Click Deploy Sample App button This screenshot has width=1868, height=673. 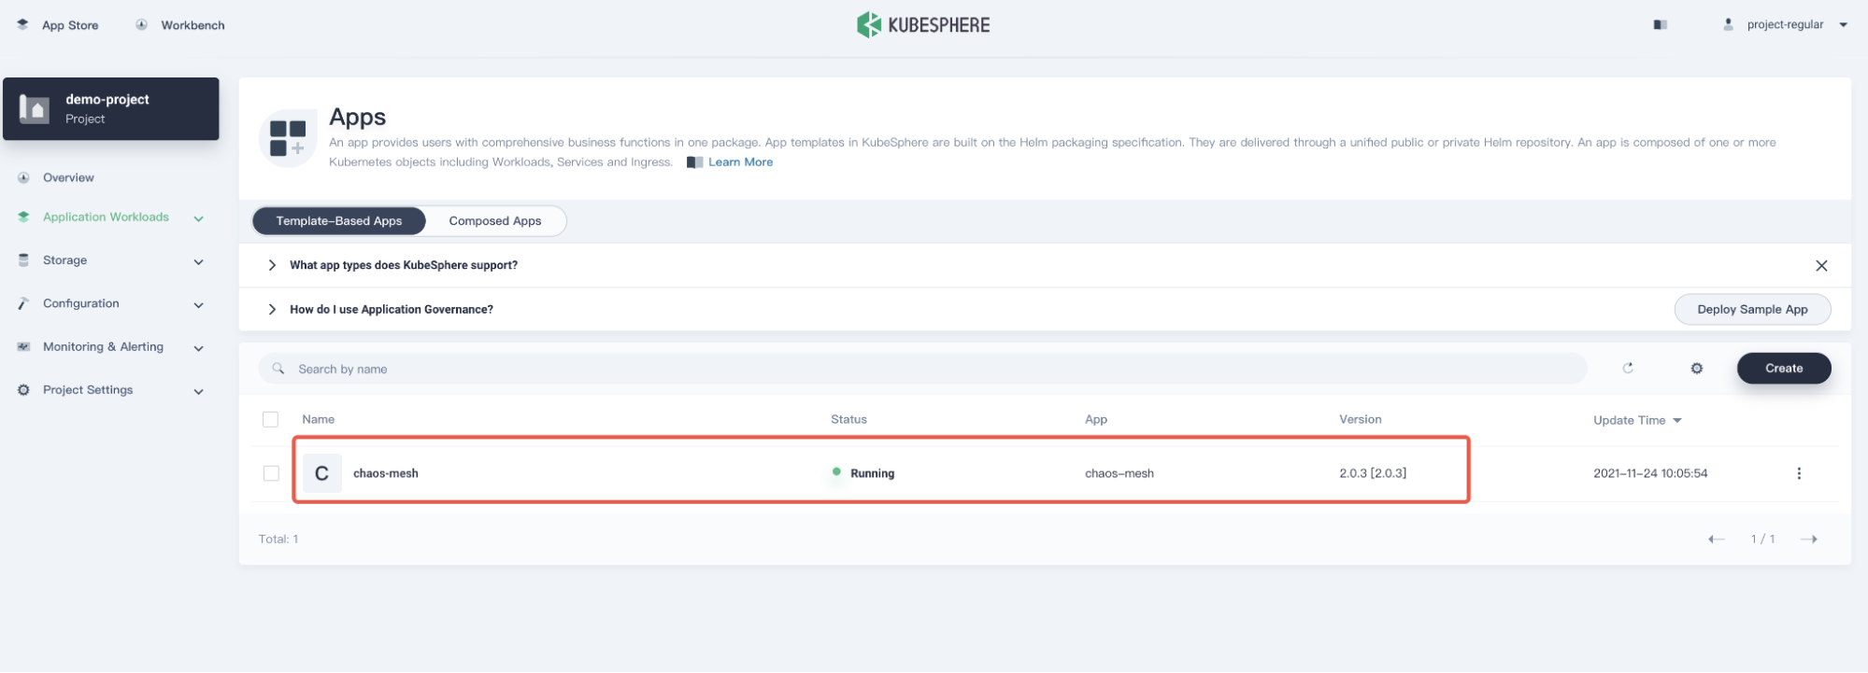(x=1751, y=310)
